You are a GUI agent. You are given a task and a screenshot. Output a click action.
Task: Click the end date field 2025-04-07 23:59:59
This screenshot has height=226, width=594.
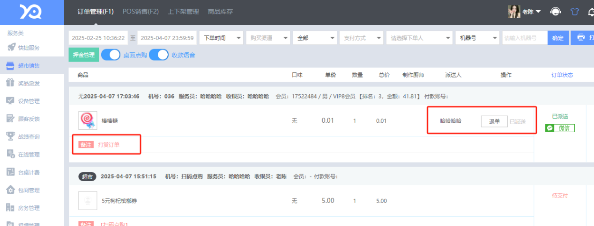[167, 38]
